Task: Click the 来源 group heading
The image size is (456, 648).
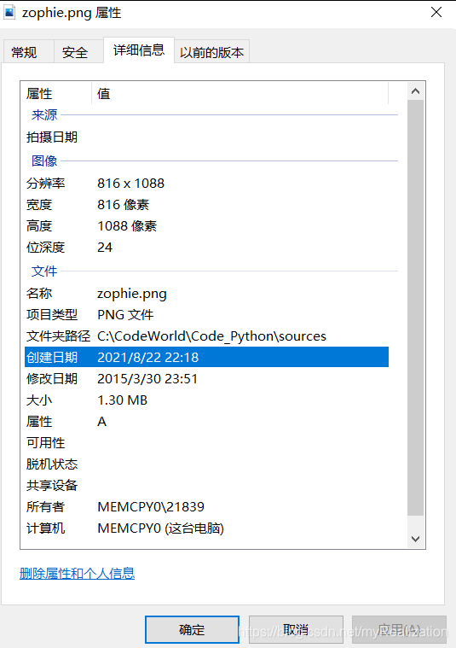Action: click(44, 115)
